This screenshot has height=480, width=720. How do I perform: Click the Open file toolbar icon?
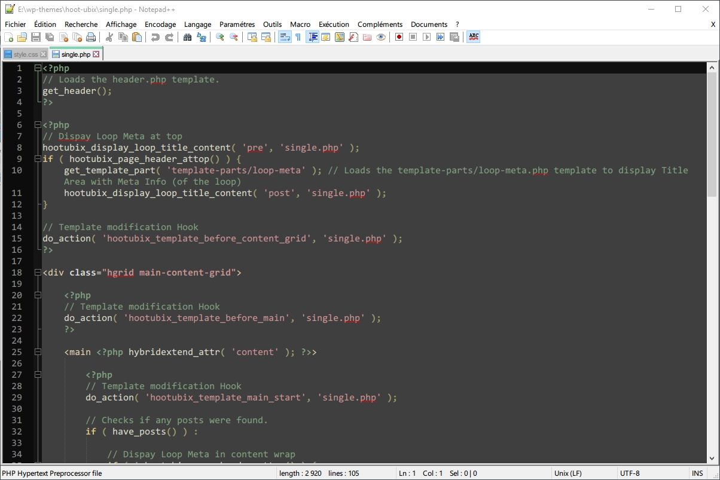[x=22, y=37]
